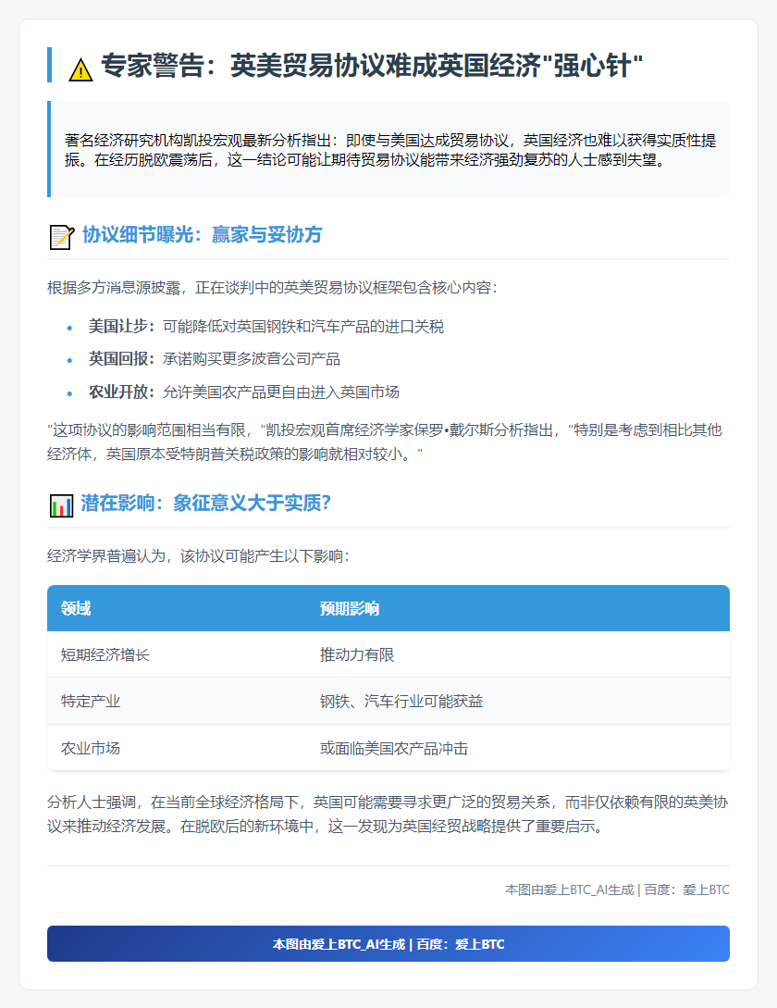The height and width of the screenshot is (1008, 777).
Task: Click the sentence 根据多方消息源披露
Action: tap(273, 287)
